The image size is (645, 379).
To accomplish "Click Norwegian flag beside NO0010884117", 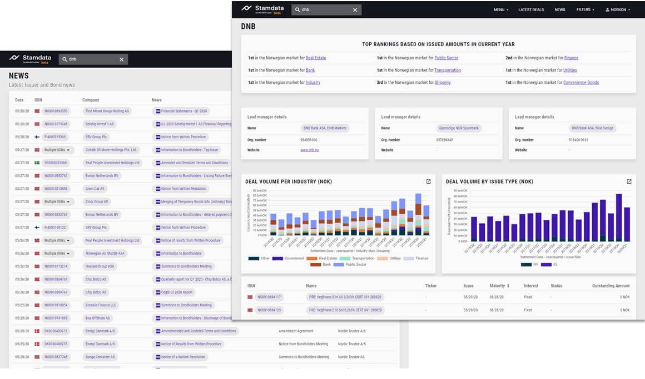I will coord(250,297).
